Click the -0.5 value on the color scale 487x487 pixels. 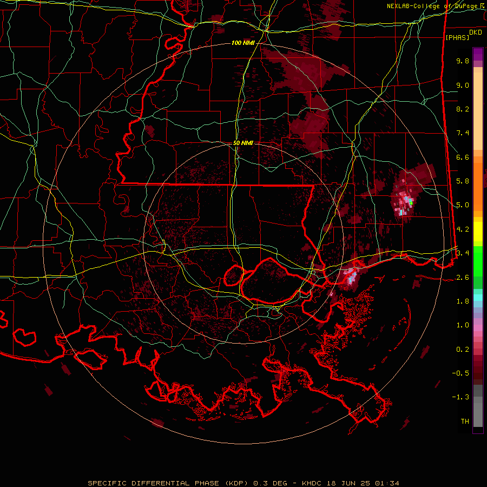(x=460, y=373)
